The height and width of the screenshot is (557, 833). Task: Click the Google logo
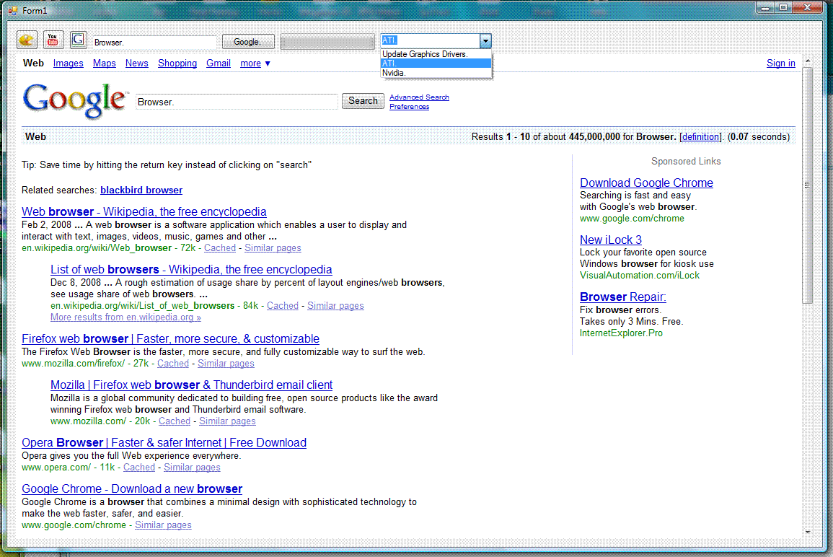point(75,100)
